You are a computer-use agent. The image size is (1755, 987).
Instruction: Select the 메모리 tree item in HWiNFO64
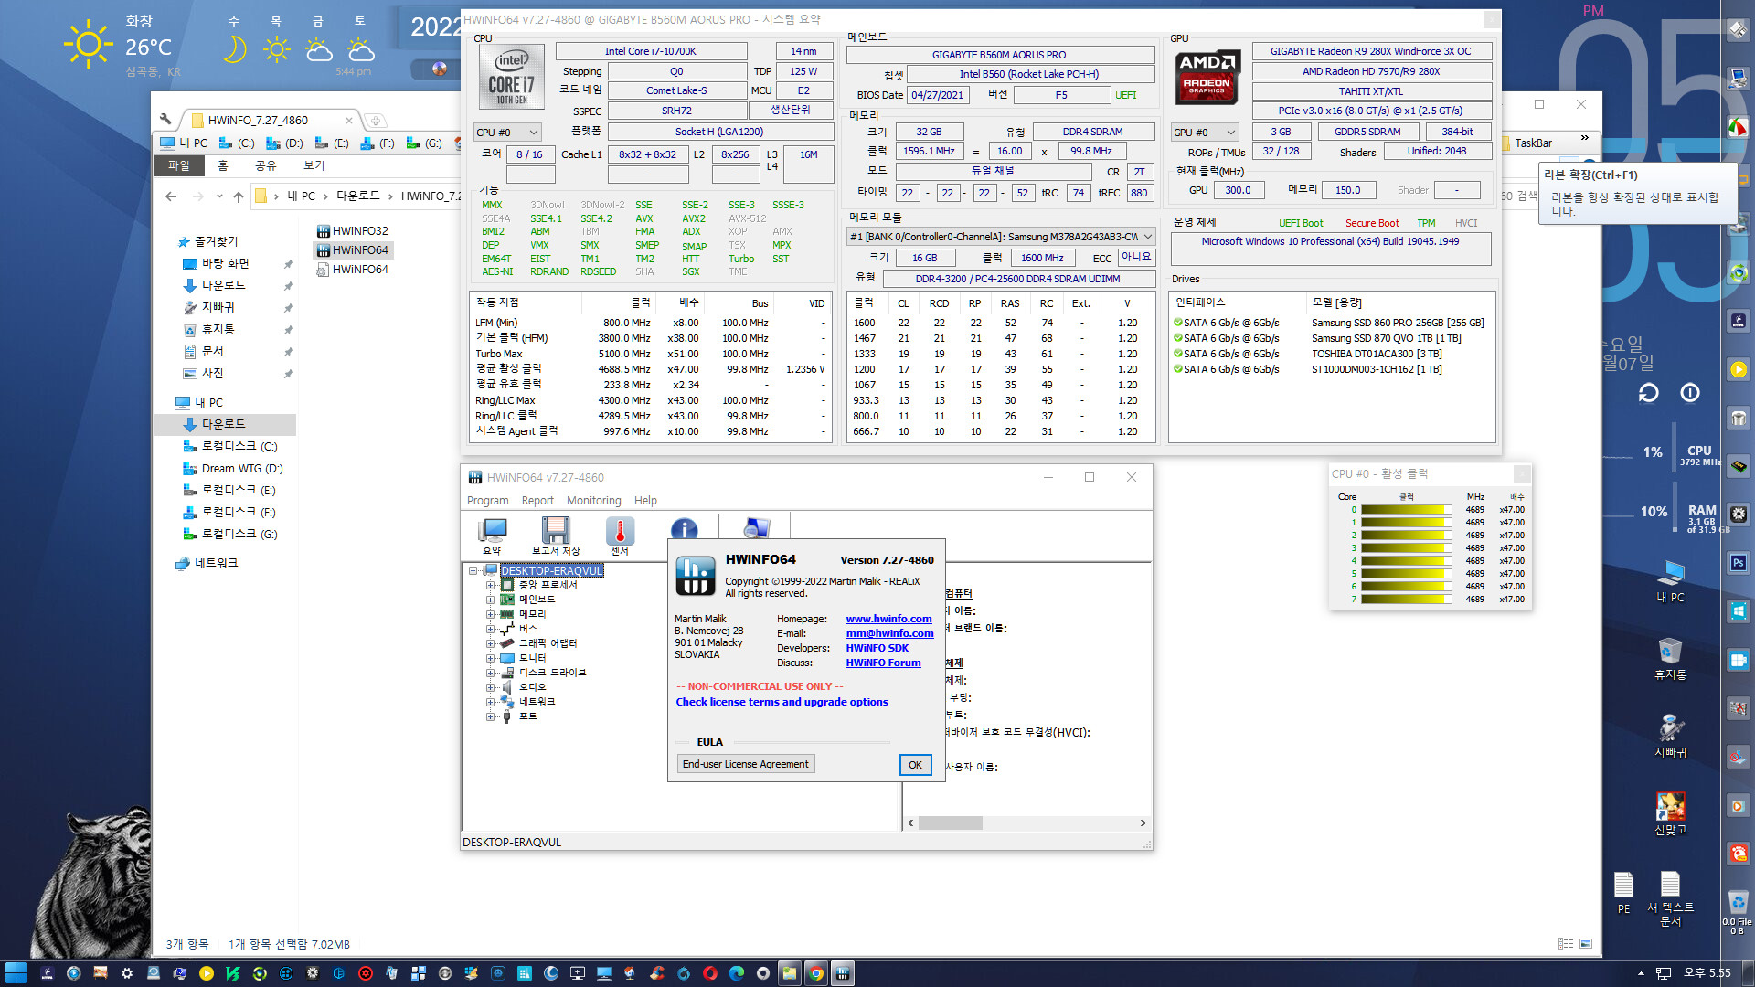coord(532,614)
